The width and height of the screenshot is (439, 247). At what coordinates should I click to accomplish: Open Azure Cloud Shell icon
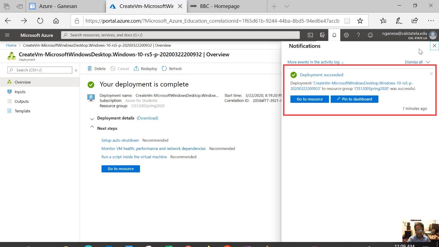tap(310, 35)
